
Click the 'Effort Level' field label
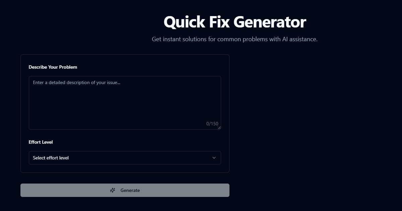point(41,142)
